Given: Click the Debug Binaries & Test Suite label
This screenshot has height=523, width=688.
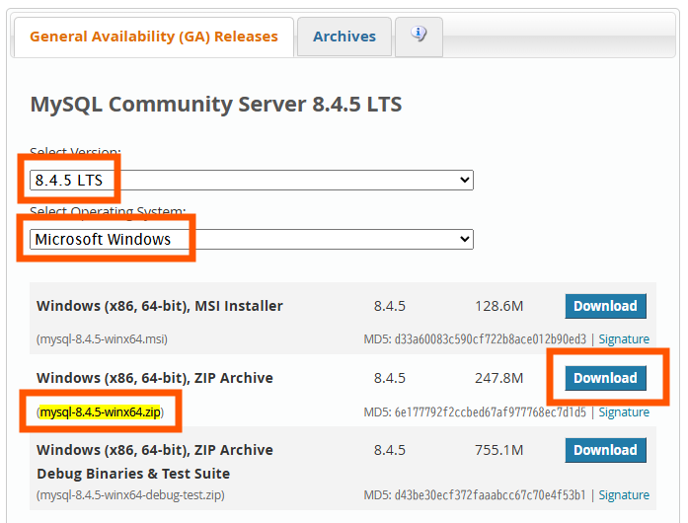Looking at the screenshot, I should coord(133,474).
